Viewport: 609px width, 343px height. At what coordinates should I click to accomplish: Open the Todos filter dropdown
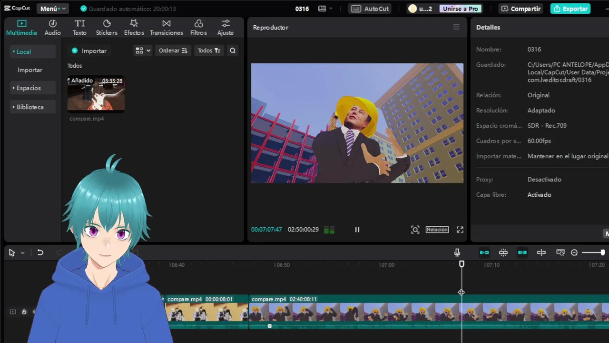click(x=209, y=50)
